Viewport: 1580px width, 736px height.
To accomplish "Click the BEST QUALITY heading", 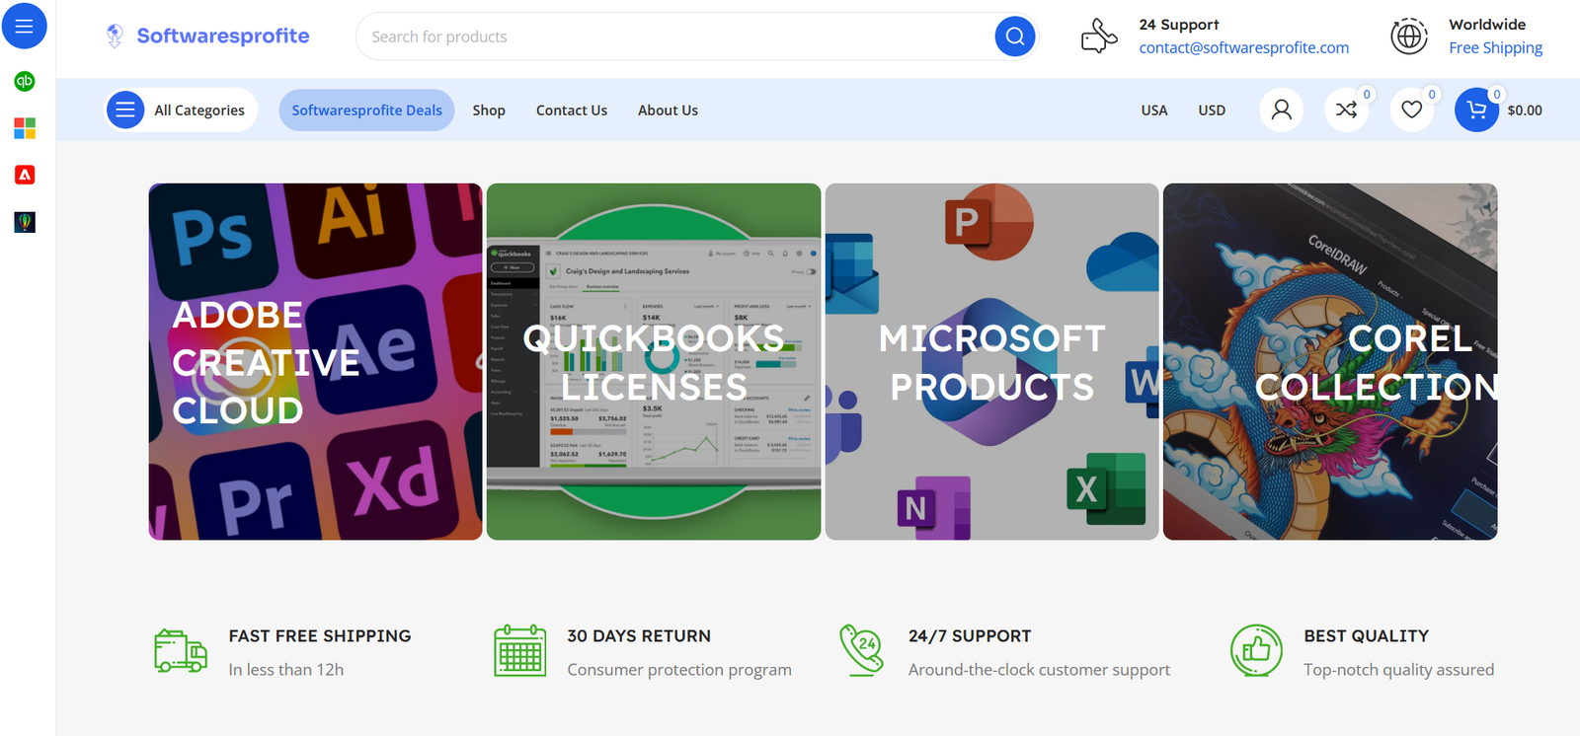I will click(1366, 636).
